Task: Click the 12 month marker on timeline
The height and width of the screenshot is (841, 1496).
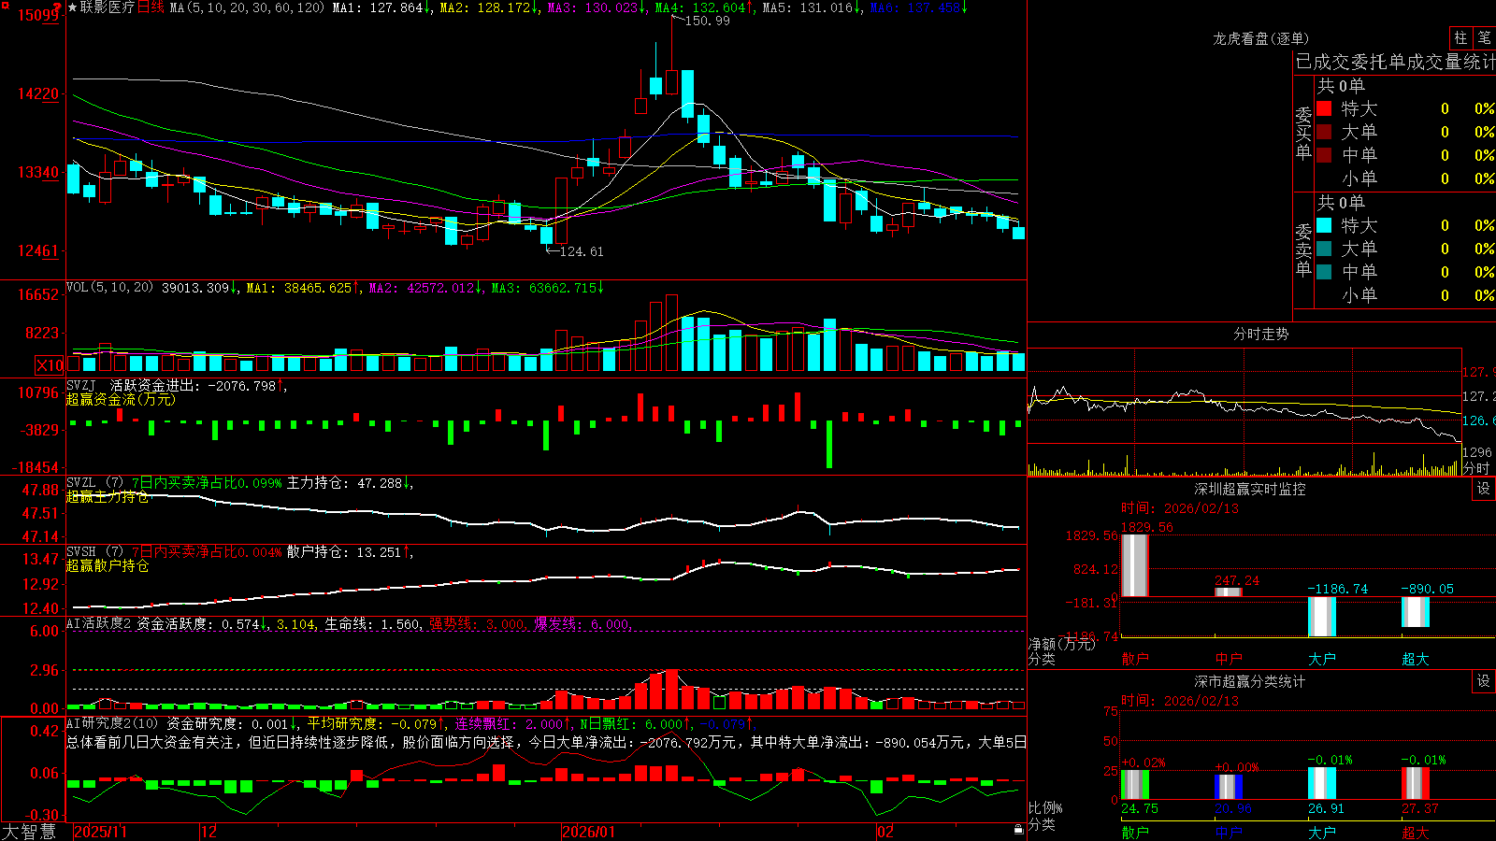Action: 209,832
